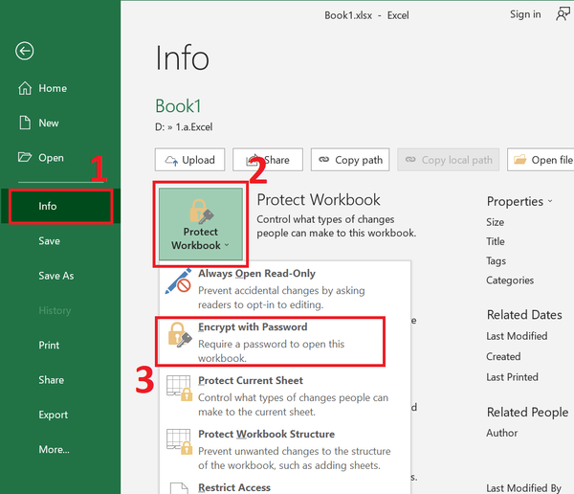Viewport: 574px width, 494px height.
Task: Click the Upload button
Action: (189, 160)
